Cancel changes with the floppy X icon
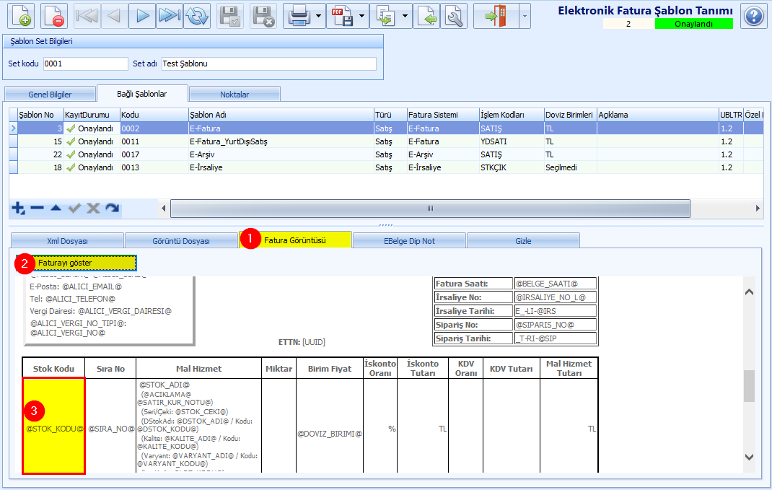Screen dimensions: 772x490 (263, 16)
